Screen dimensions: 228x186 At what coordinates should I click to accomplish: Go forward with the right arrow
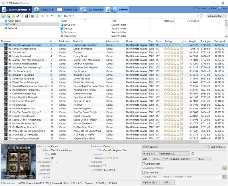point(47,16)
